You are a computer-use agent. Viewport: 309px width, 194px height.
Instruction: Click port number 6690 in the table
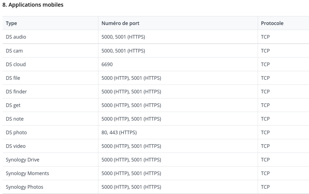[108, 64]
